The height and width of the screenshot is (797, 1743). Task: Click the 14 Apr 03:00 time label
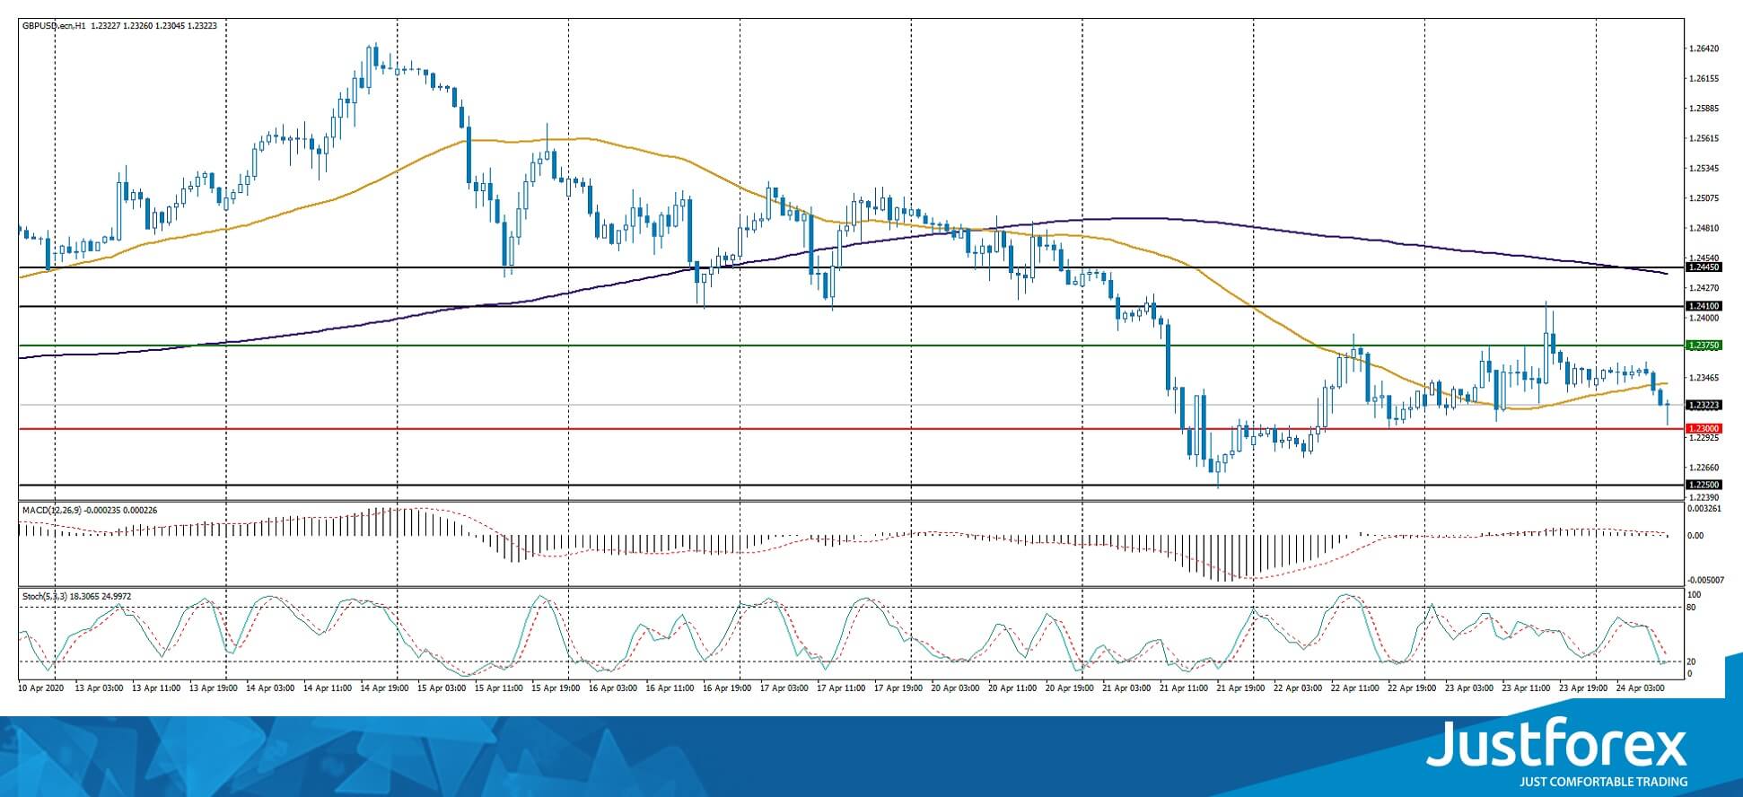tap(271, 688)
